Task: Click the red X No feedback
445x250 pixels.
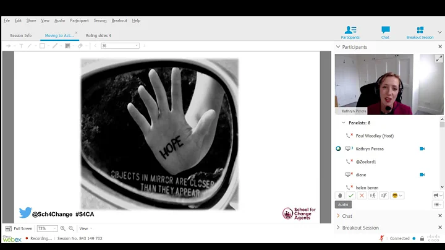Action: click(x=362, y=196)
